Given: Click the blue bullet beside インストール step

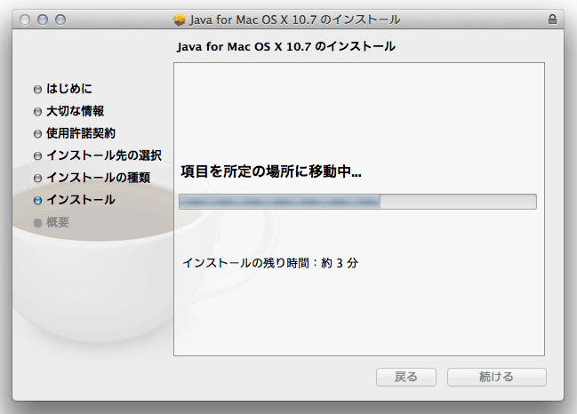Looking at the screenshot, I should coord(37,201).
